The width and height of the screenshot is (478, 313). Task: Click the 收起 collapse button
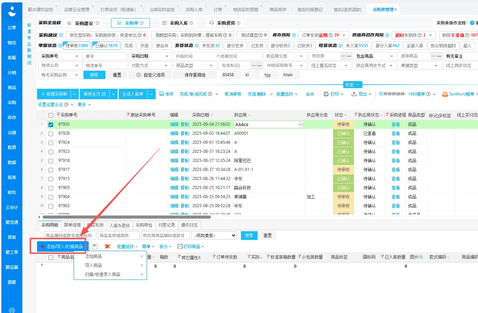tap(352, 85)
